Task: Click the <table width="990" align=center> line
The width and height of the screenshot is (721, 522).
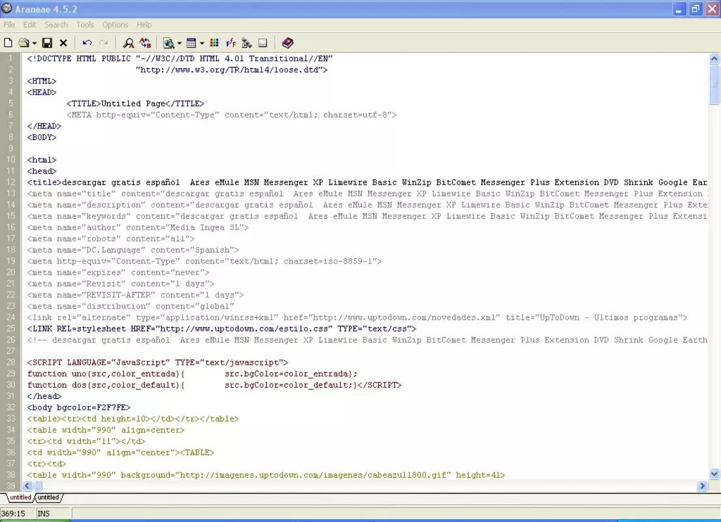Action: click(x=105, y=429)
